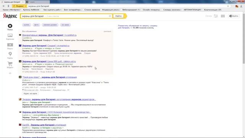The image size is (245, 138).
Task: Open the Маркет shopping cart icon
Action: 10,64
